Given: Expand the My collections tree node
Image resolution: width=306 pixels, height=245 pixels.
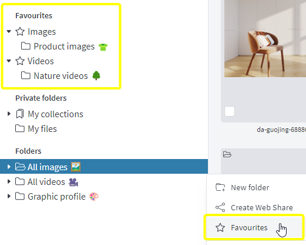Looking at the screenshot, I should (x=9, y=114).
